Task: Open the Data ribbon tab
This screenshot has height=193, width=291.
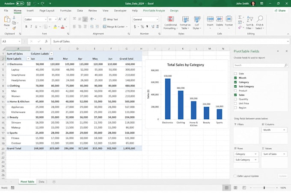Action: coord(80,11)
